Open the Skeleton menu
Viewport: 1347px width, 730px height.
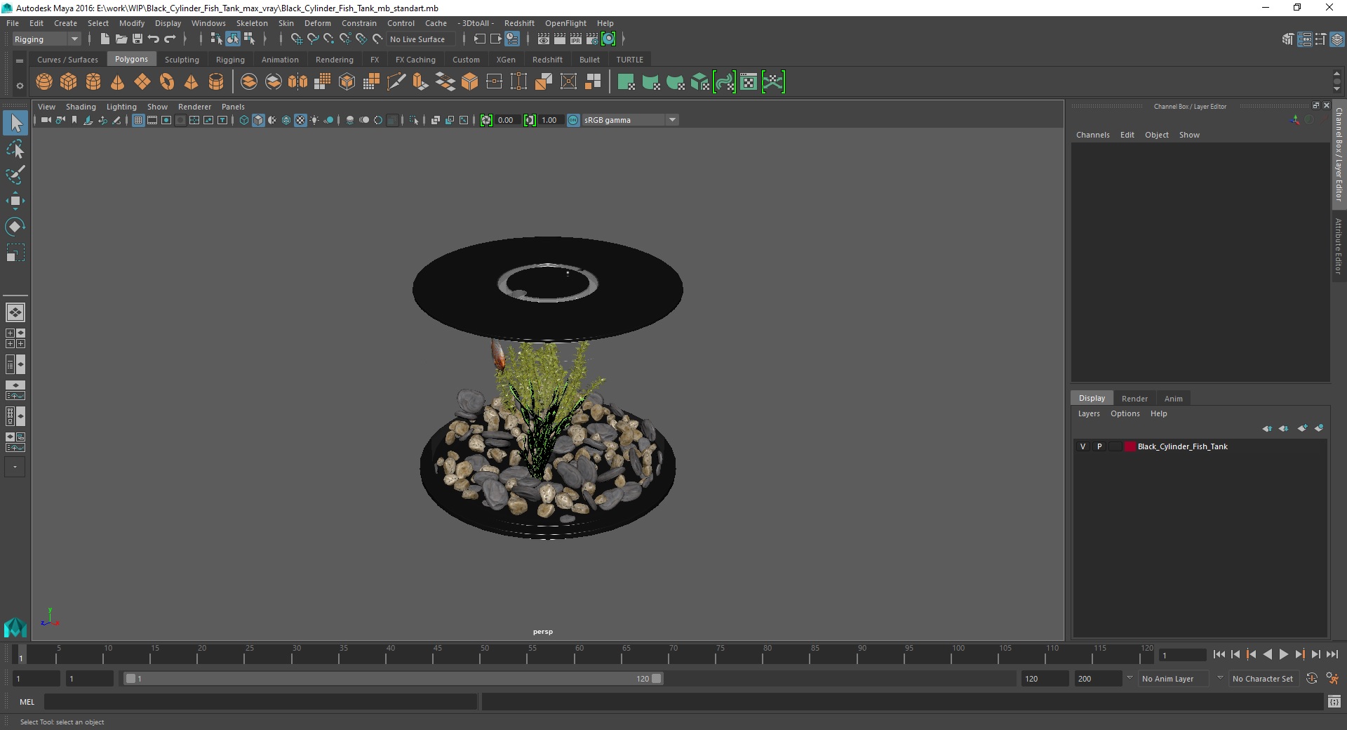click(252, 23)
